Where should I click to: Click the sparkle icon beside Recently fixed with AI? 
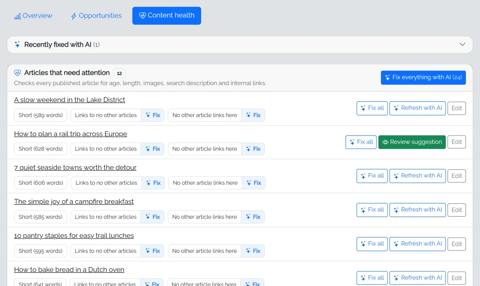[x=17, y=45]
